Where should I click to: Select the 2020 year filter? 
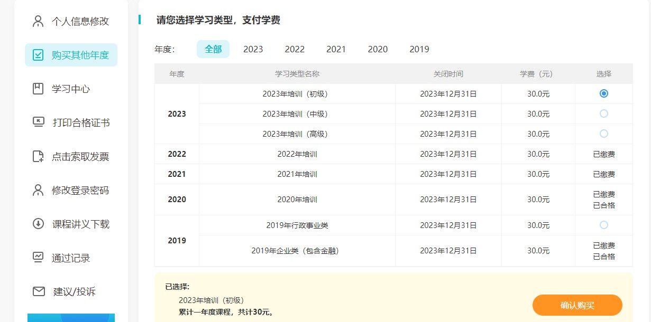378,49
